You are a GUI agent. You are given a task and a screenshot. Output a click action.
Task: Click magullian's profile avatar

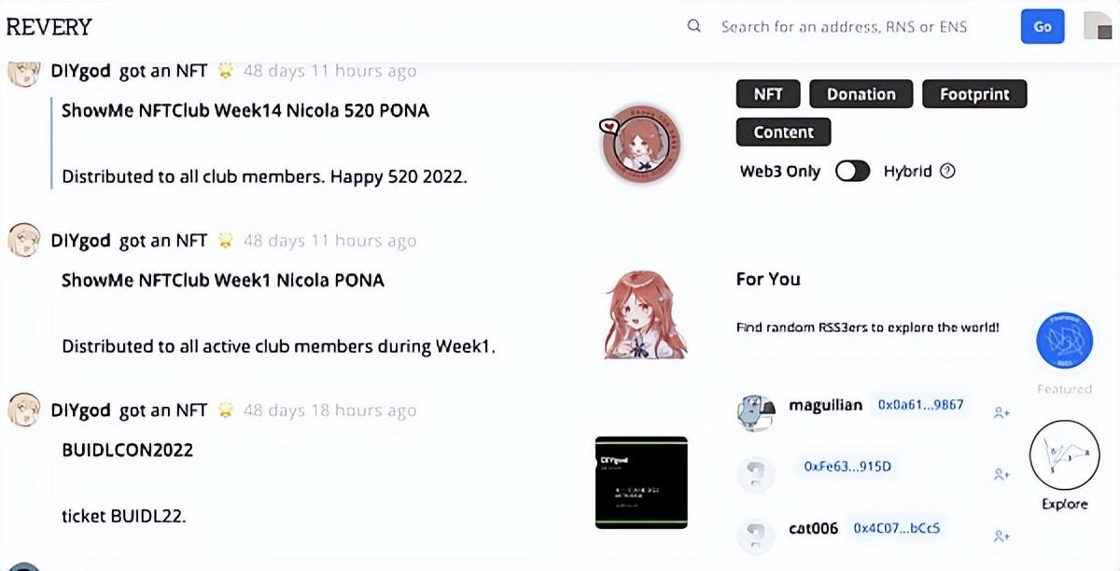[756, 411]
